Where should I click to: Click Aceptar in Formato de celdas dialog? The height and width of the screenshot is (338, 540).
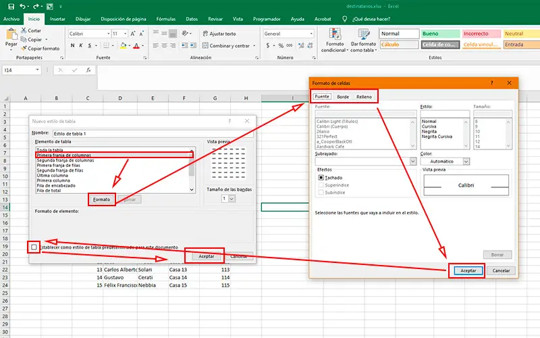[467, 270]
